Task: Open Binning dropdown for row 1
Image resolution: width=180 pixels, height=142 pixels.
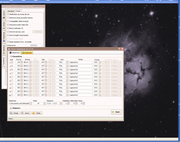Action: (x=30, y=62)
